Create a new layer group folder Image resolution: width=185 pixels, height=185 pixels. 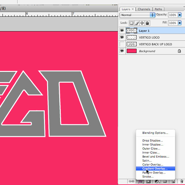165,181
